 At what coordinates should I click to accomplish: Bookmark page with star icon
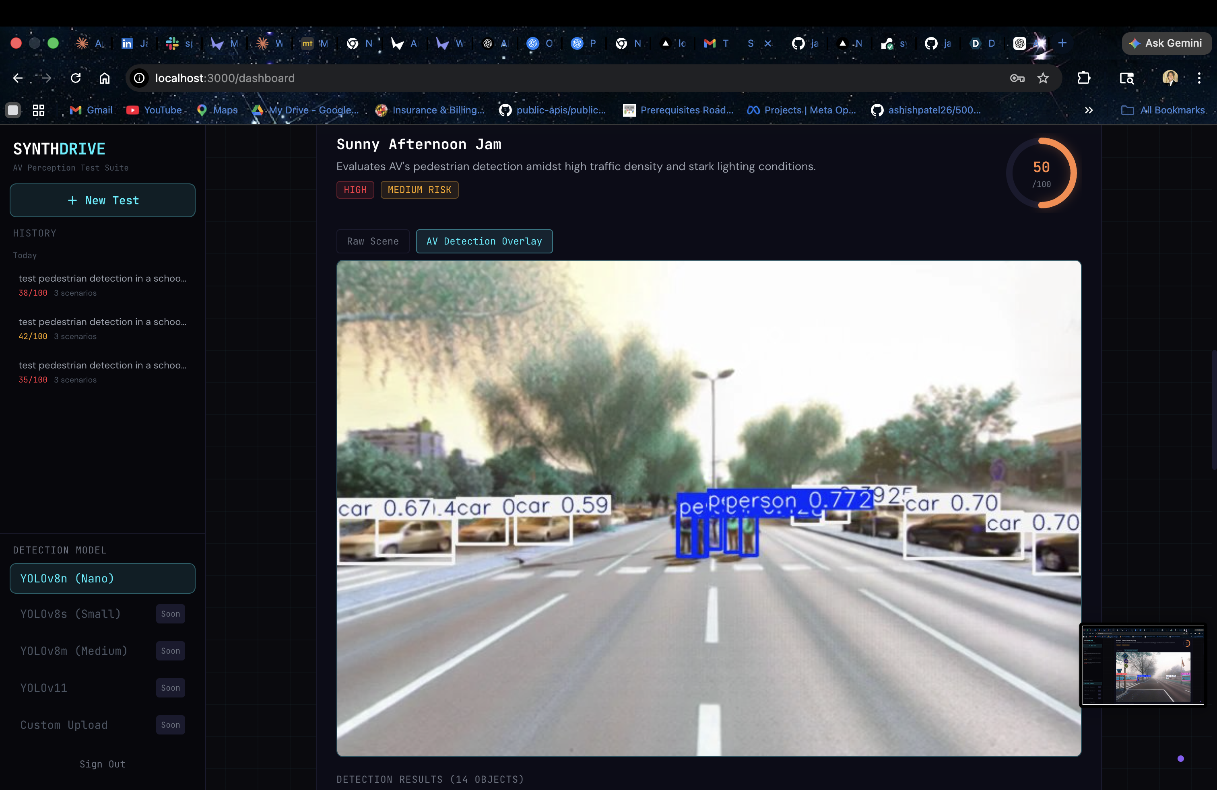point(1043,78)
